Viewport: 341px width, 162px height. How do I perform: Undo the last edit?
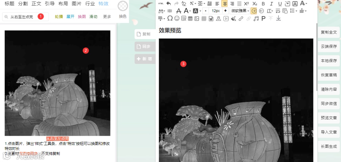169,3
